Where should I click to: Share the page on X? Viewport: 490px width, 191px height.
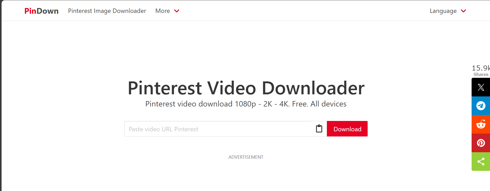pos(481,87)
